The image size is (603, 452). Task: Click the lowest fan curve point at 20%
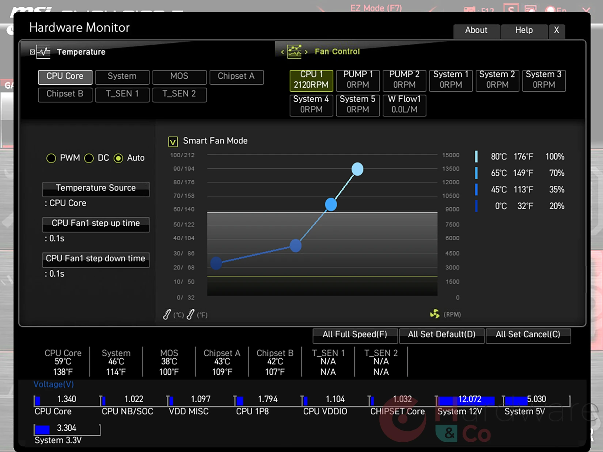[216, 263]
